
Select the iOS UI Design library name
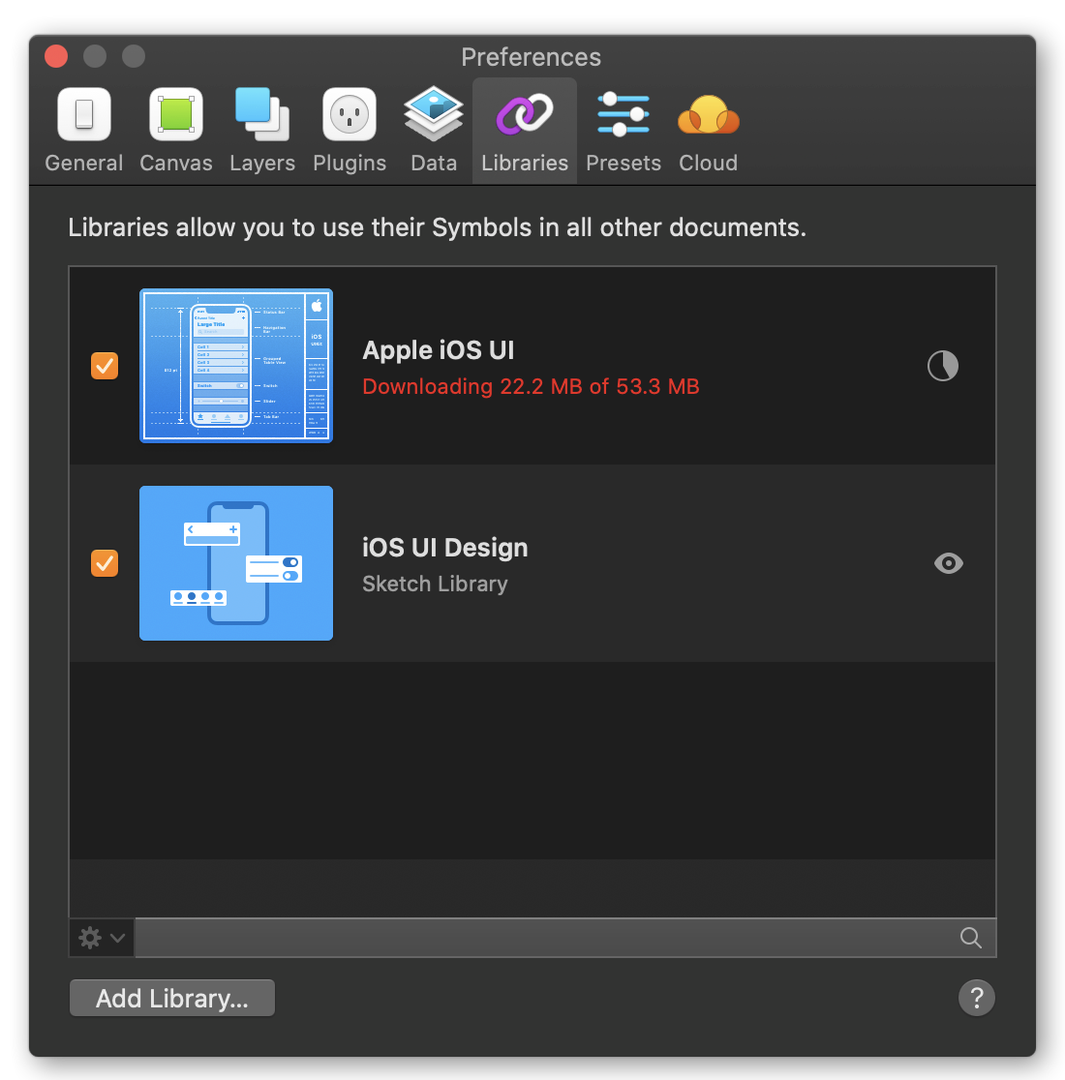point(445,547)
